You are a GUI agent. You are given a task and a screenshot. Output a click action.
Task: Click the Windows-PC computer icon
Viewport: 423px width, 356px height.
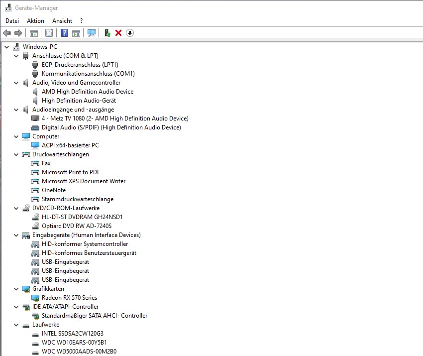pyautogui.click(x=16, y=47)
